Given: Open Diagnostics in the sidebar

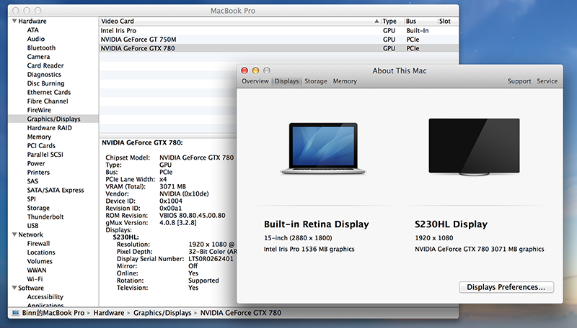Looking at the screenshot, I should click(x=44, y=75).
